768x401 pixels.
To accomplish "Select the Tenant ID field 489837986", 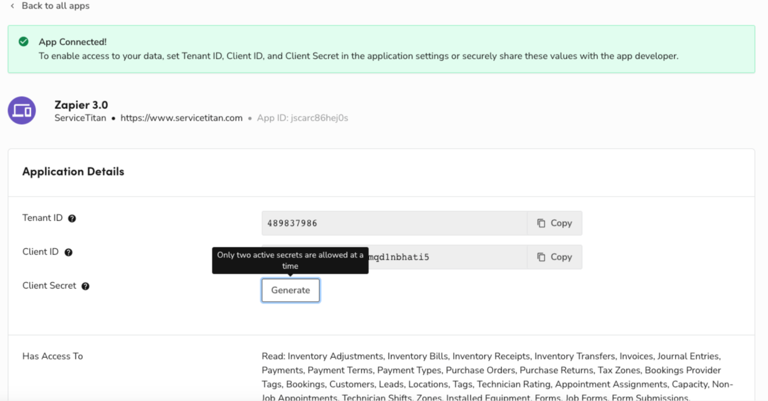I will click(x=394, y=223).
